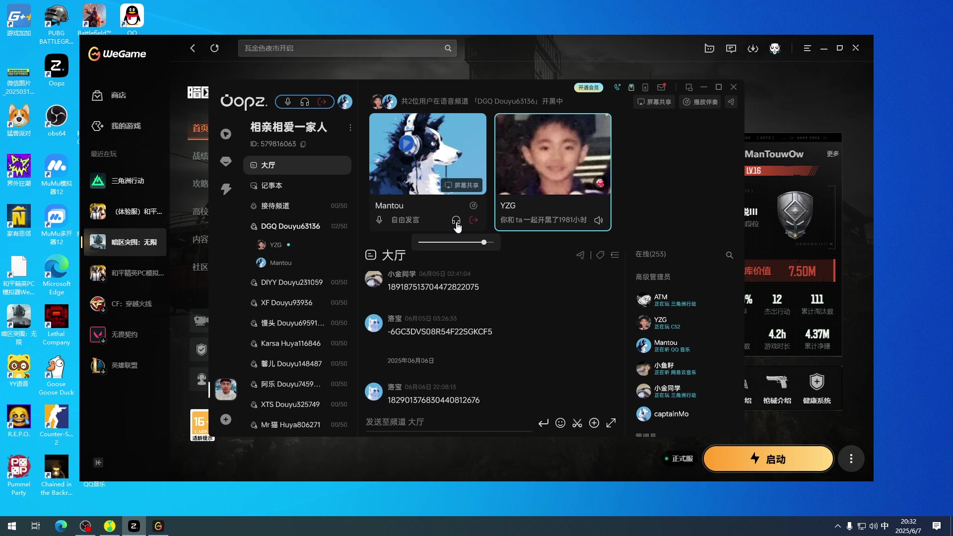Open the tag icon in 大厅 chat header
Viewport: 953px width, 536px height.
pyautogui.click(x=600, y=255)
